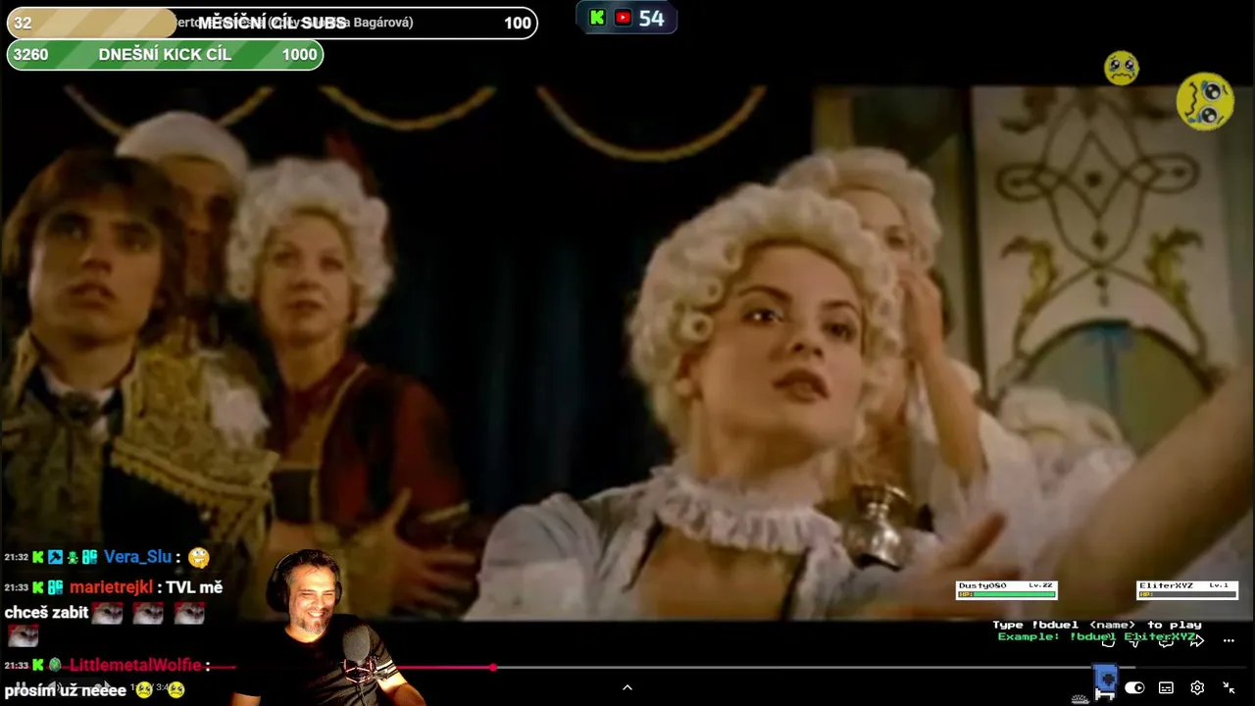Viewport: 1255px width, 706px height.
Task: Click the Kick badge beside Vera_Slu
Action: [38, 557]
